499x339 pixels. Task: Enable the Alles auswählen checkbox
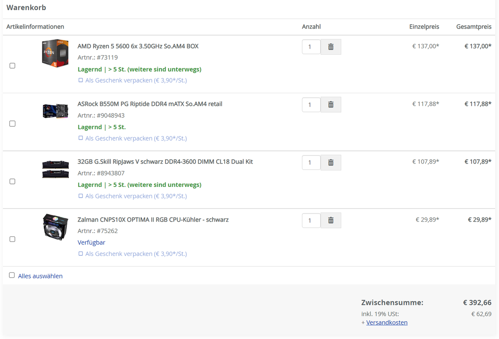[x=12, y=275]
